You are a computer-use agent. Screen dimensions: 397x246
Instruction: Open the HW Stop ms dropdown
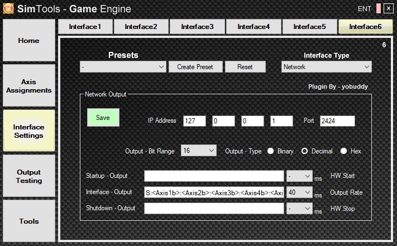299,209
